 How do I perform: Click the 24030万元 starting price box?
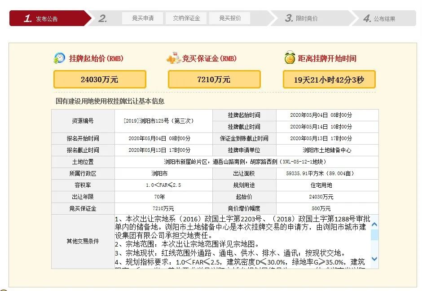pos(100,79)
